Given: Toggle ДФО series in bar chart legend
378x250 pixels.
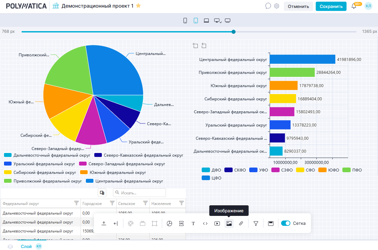Looking at the screenshot, I should coord(211,170).
